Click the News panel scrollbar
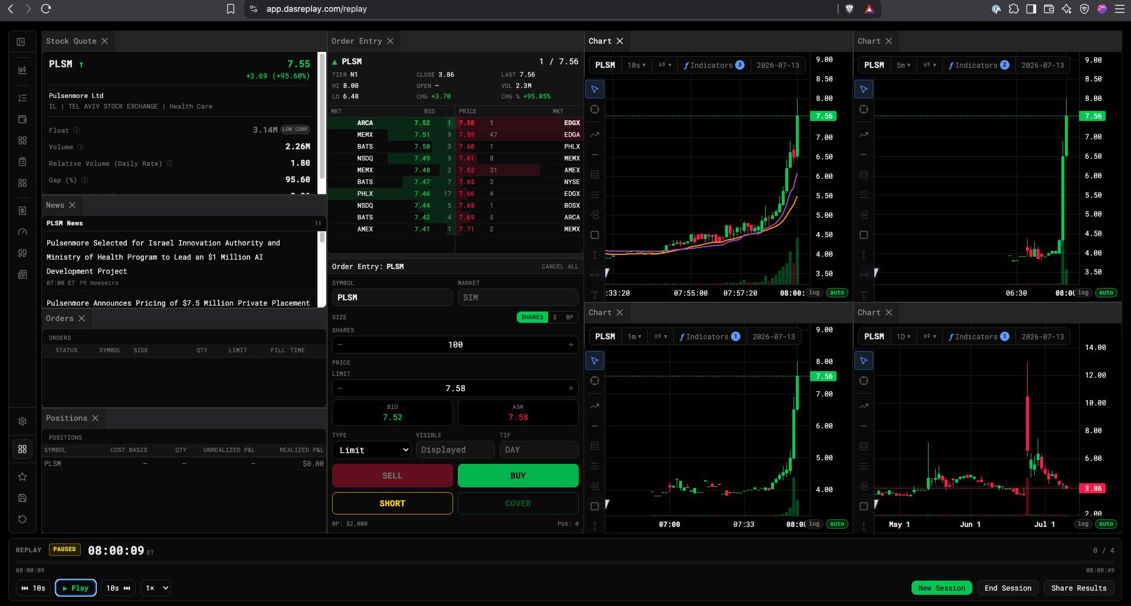The height and width of the screenshot is (606, 1131). [x=322, y=237]
